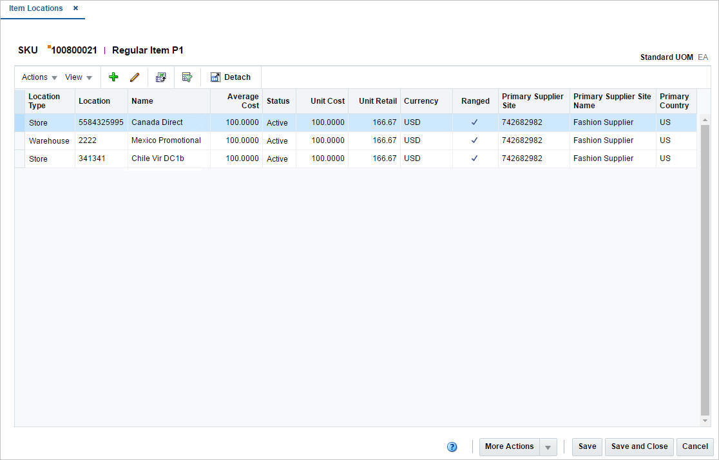Click the Regular Item P1 title
Screen dimensions: 719x460
[148, 50]
